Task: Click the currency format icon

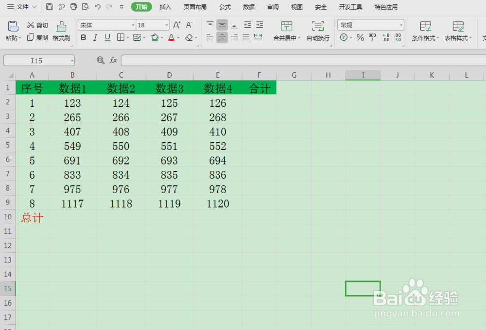Action: tap(344, 37)
